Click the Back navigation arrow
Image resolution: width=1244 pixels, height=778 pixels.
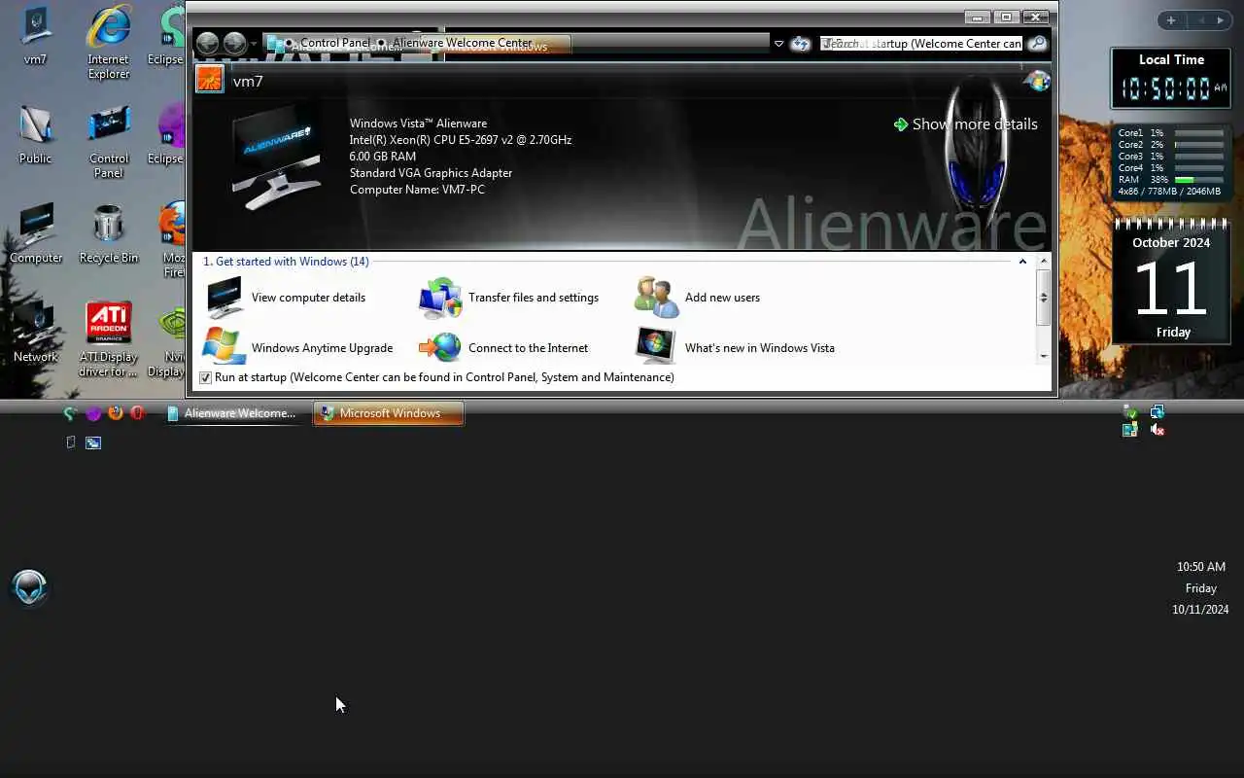(x=207, y=43)
